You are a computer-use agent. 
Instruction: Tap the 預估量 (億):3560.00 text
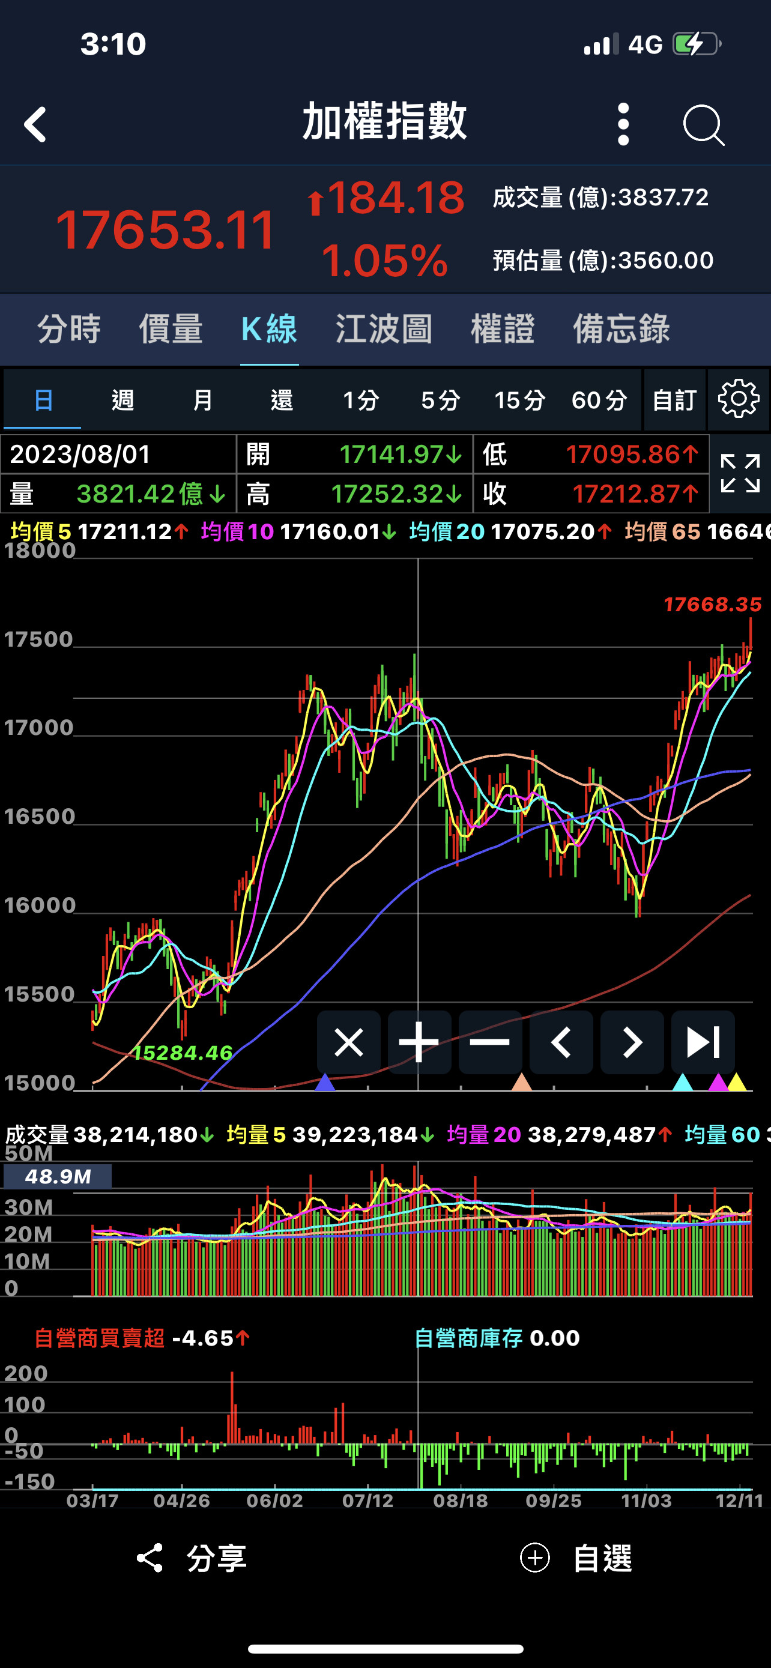click(603, 261)
